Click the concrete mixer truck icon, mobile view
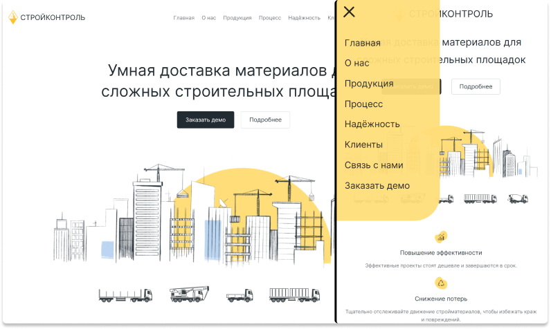The image size is (551, 329). tap(518, 199)
